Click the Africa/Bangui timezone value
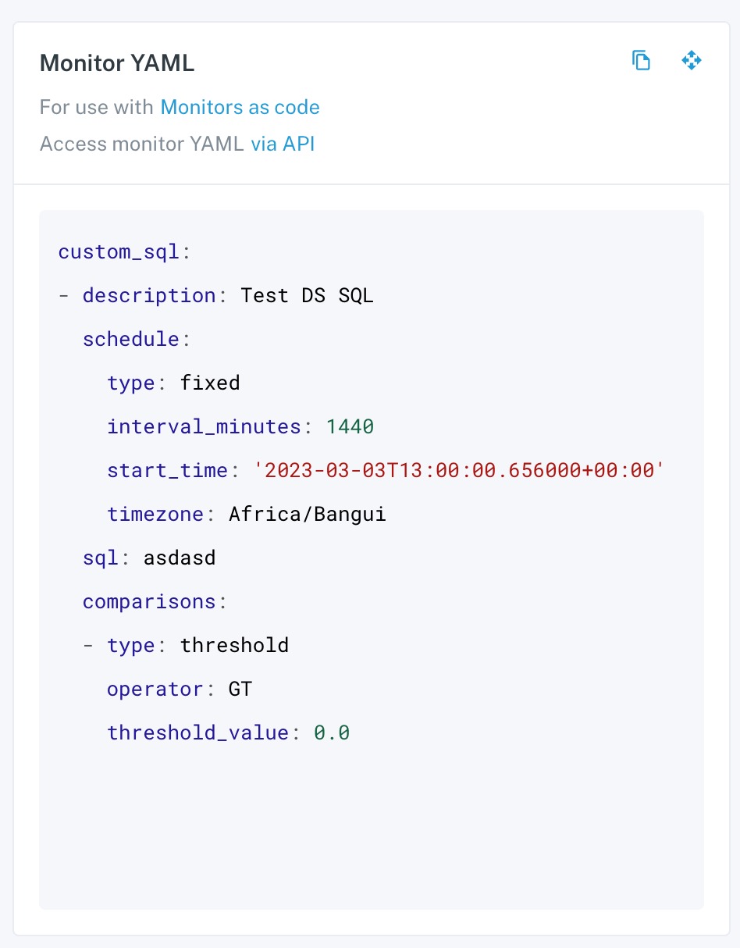 (308, 515)
